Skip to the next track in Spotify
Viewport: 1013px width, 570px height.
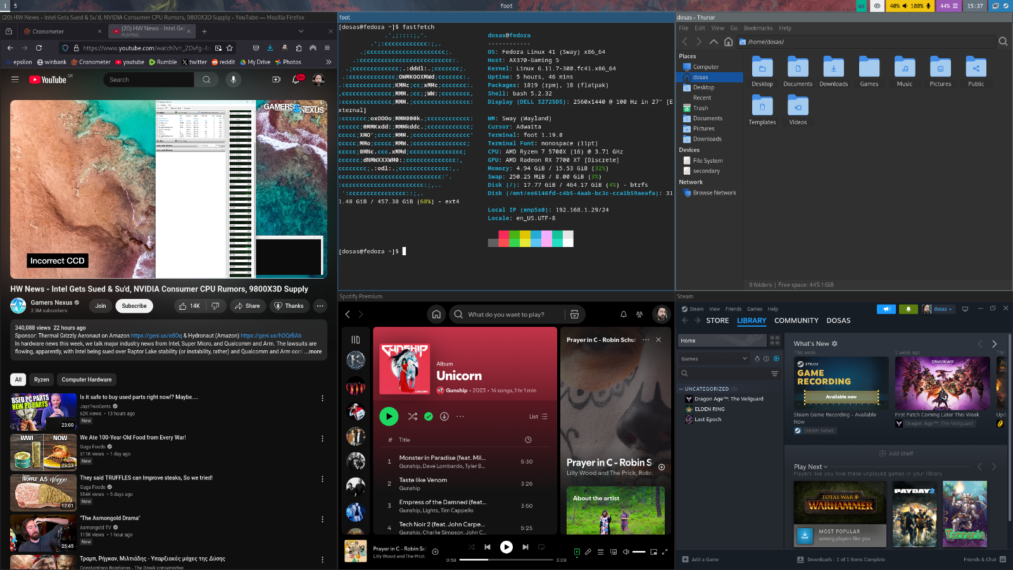point(525,547)
